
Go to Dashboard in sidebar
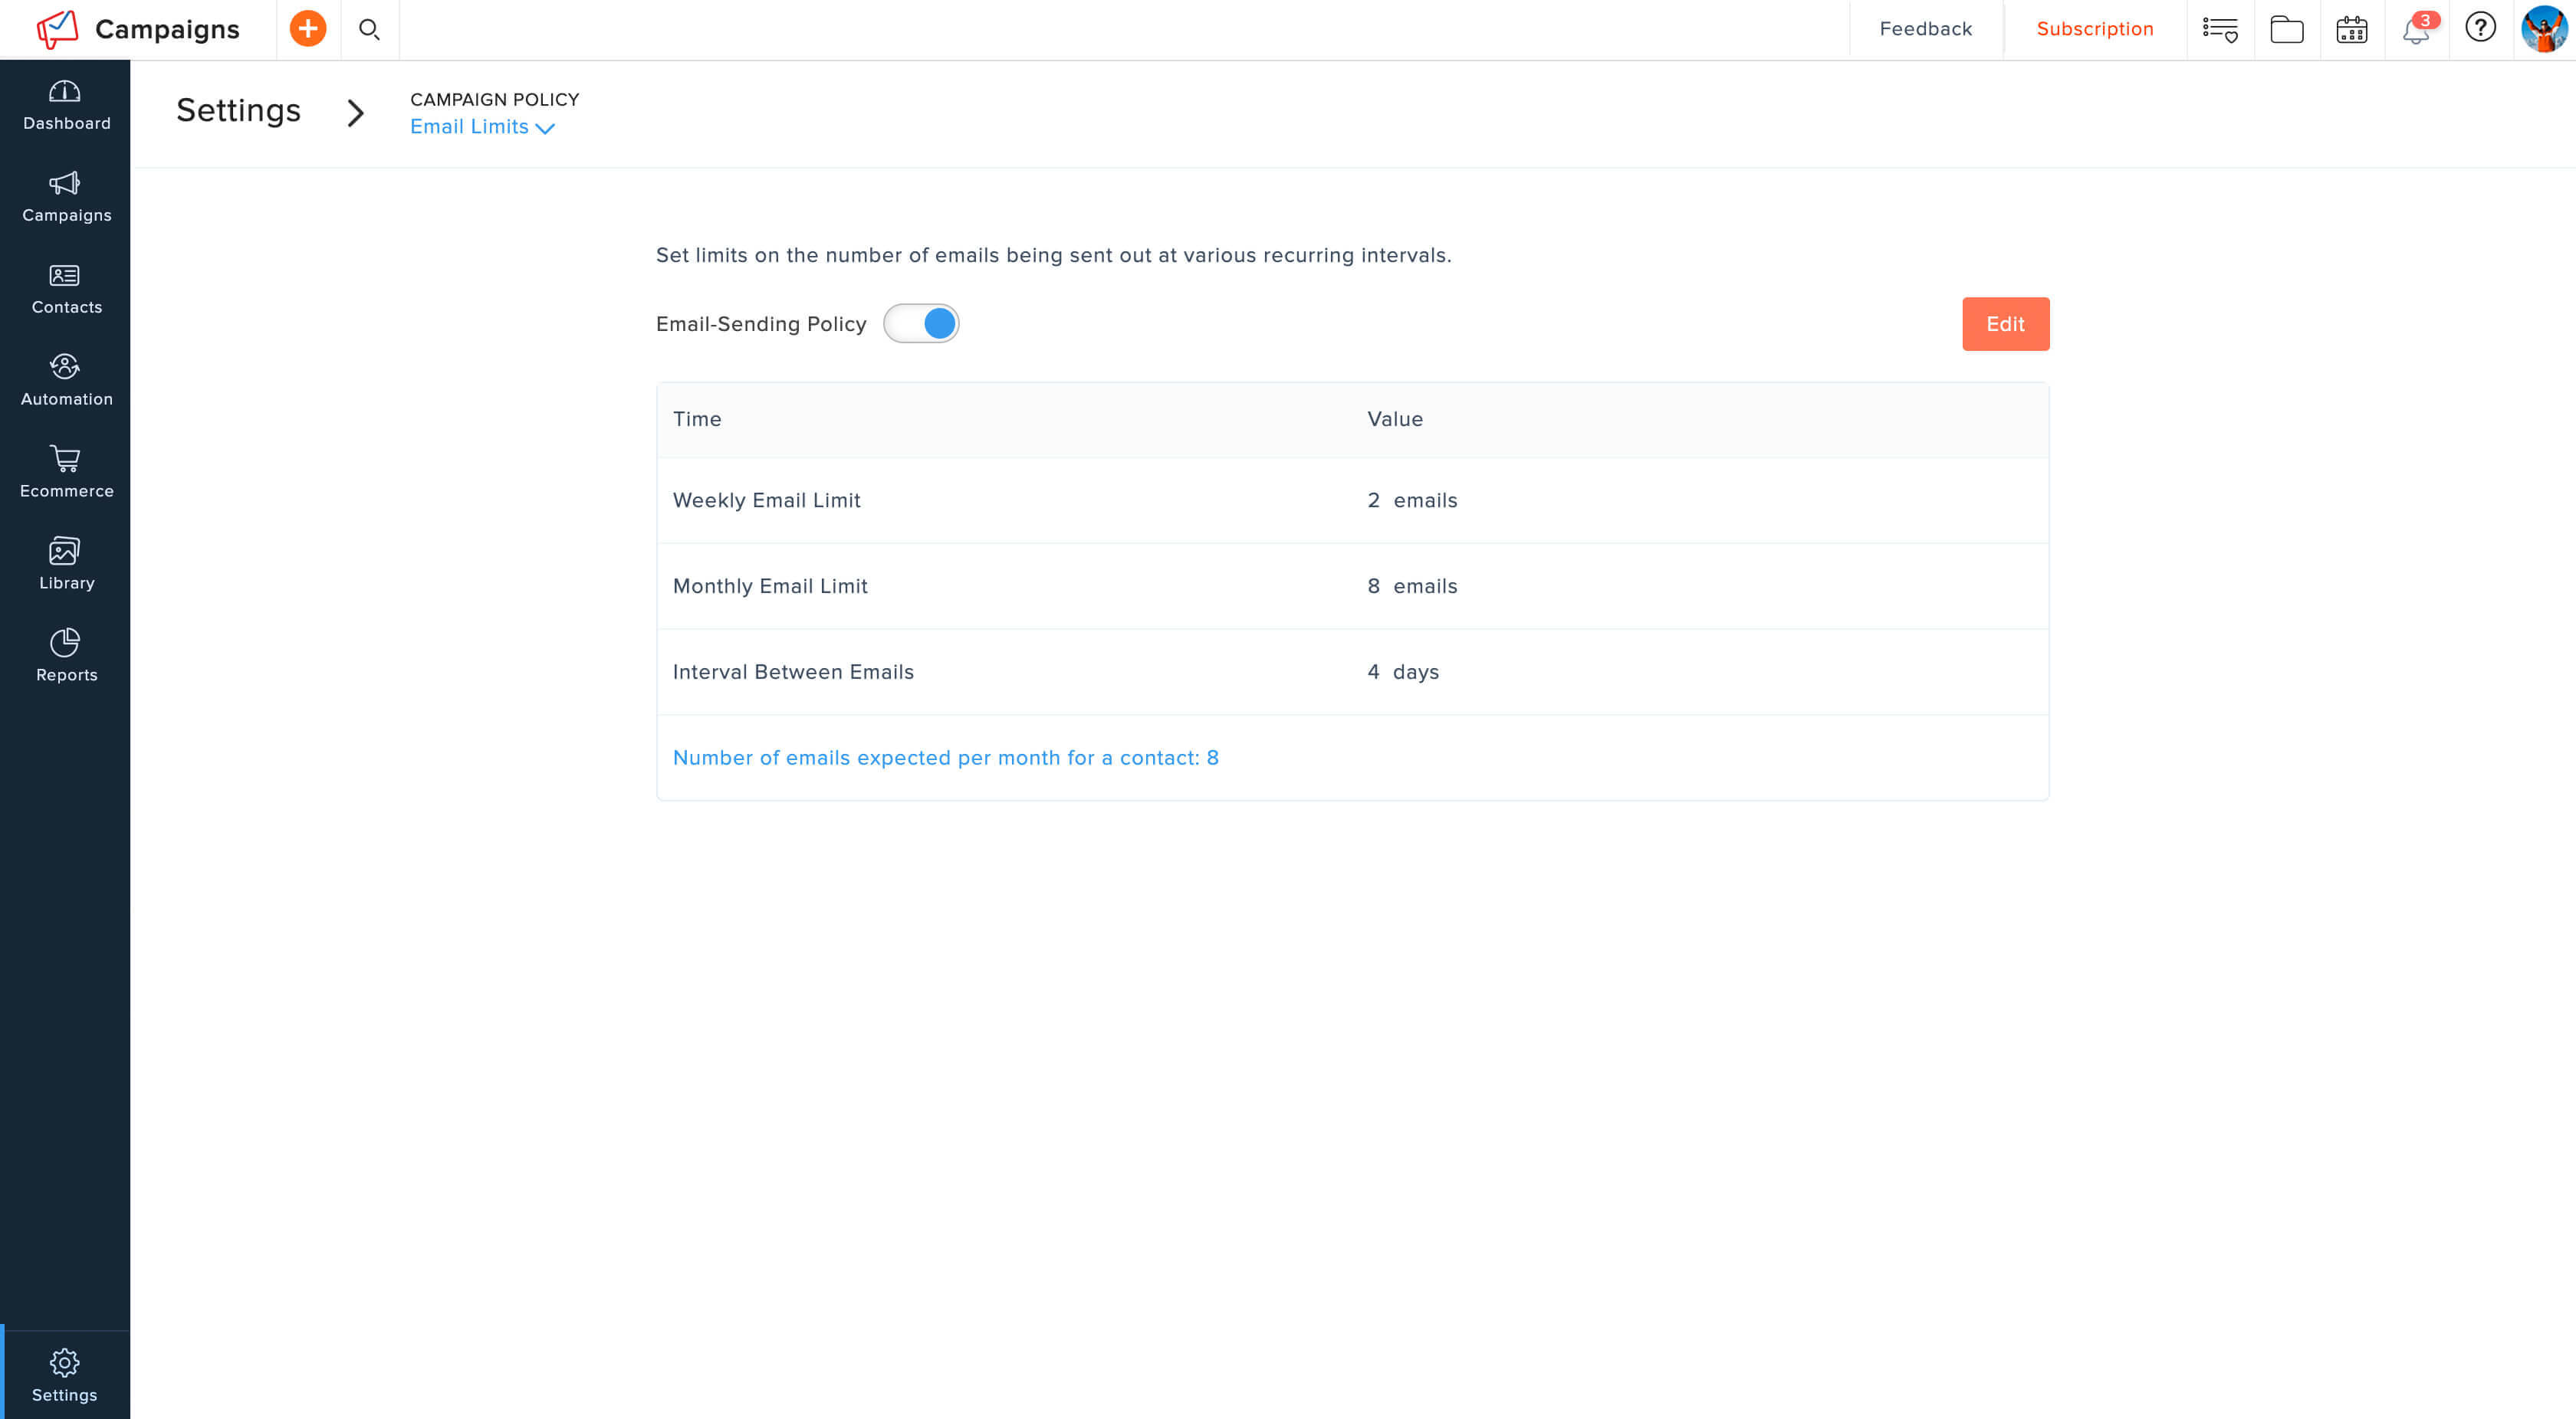click(x=66, y=106)
